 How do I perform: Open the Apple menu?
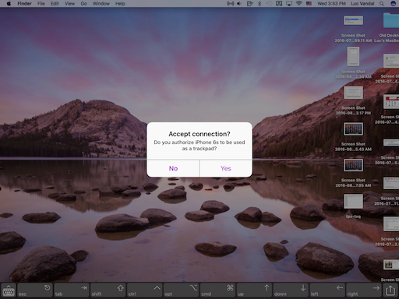(x=9, y=4)
